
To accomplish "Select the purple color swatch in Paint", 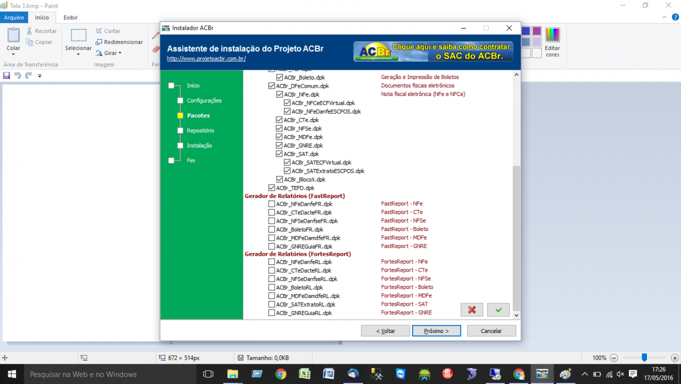I will (x=537, y=31).
